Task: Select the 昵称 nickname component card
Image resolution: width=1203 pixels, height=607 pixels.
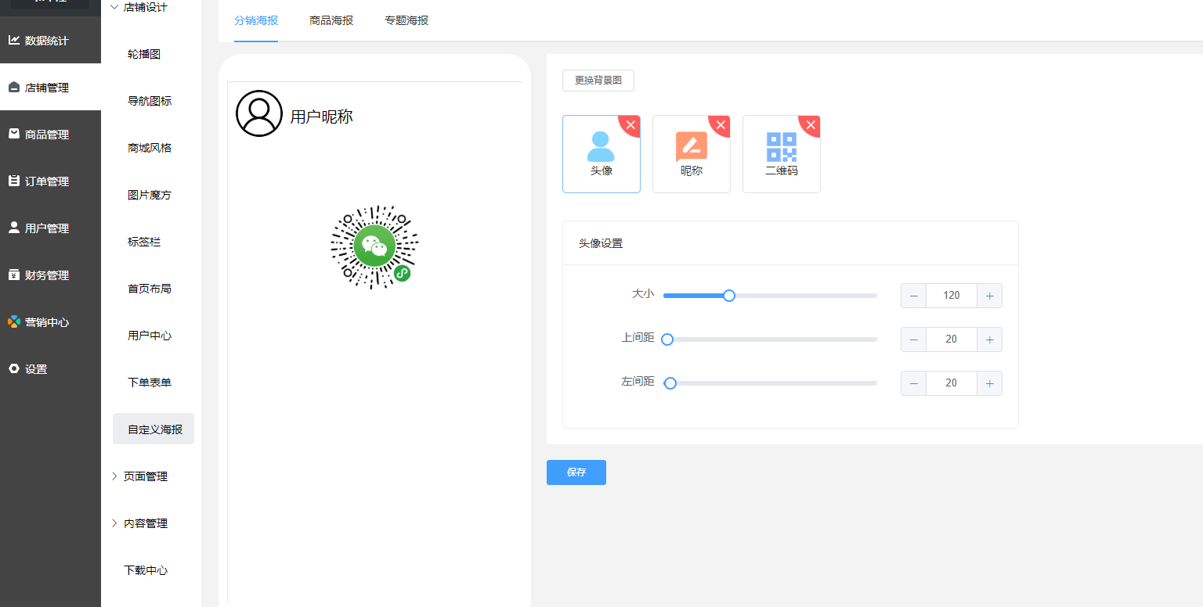Action: coord(692,154)
